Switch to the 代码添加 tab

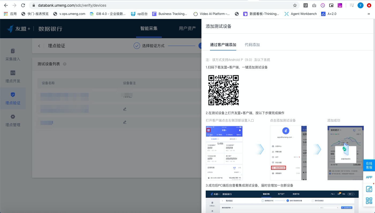coord(252,45)
